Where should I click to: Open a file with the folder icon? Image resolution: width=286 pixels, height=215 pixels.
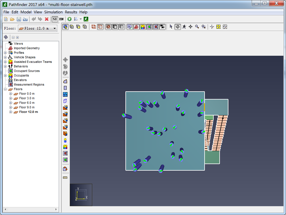(x=12, y=19)
